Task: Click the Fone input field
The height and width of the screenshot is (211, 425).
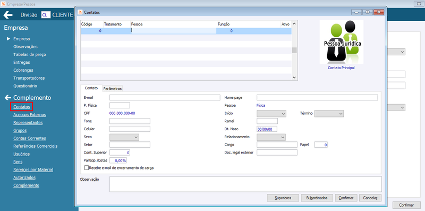Action: (x=130, y=121)
